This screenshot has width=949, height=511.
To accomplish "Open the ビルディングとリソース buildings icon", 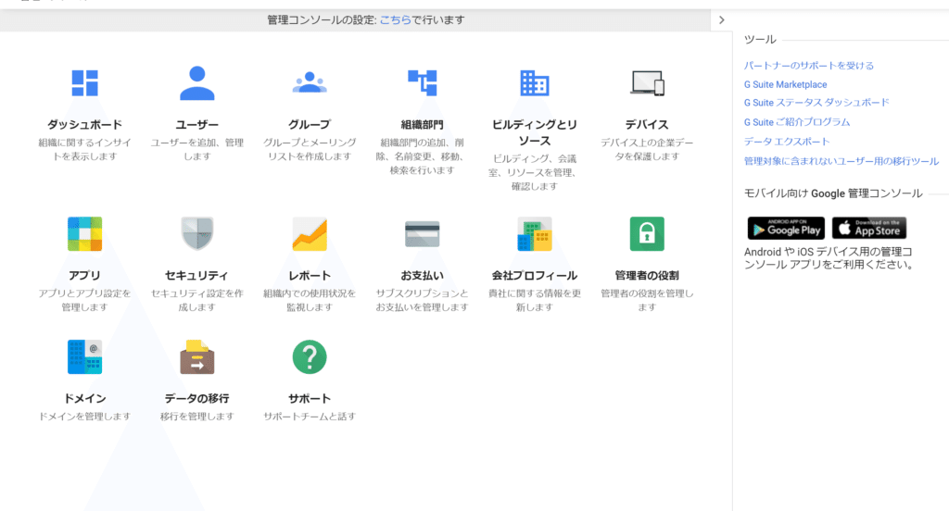I will pyautogui.click(x=535, y=82).
